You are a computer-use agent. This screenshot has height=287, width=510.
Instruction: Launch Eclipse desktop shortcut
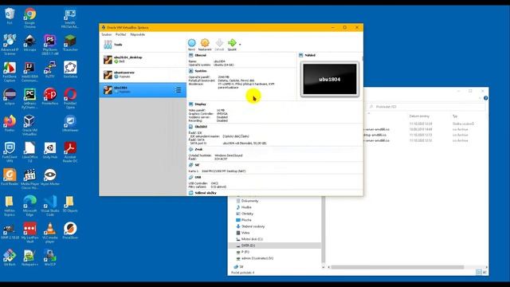(x=10, y=96)
